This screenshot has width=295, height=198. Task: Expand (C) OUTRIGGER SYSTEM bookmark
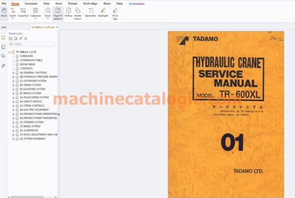(13, 81)
